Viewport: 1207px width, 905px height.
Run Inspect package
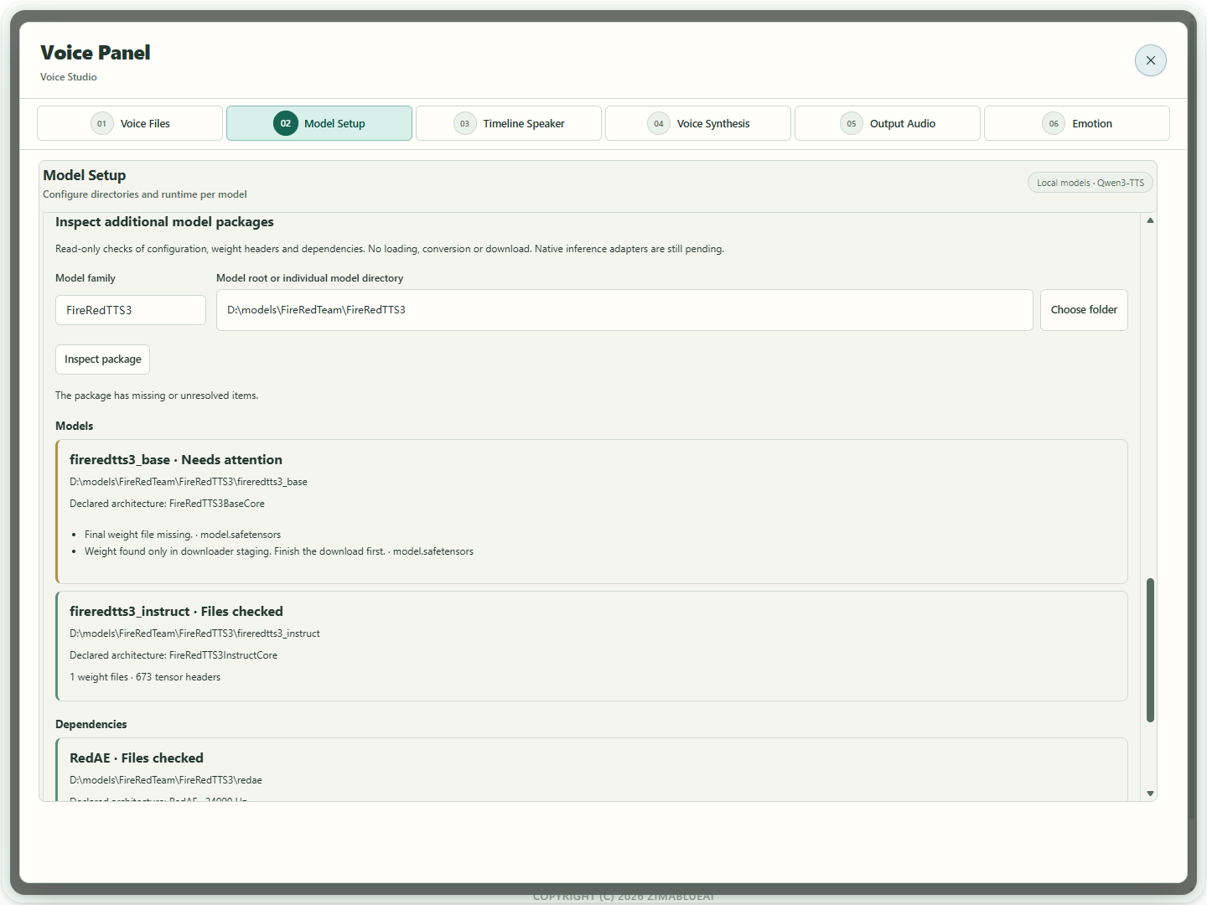[102, 359]
